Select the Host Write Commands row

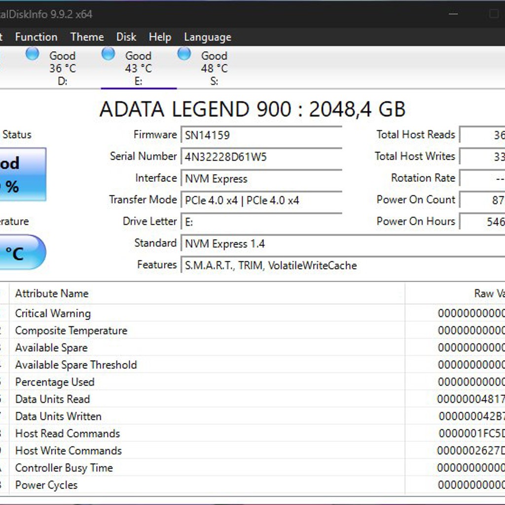252,450
